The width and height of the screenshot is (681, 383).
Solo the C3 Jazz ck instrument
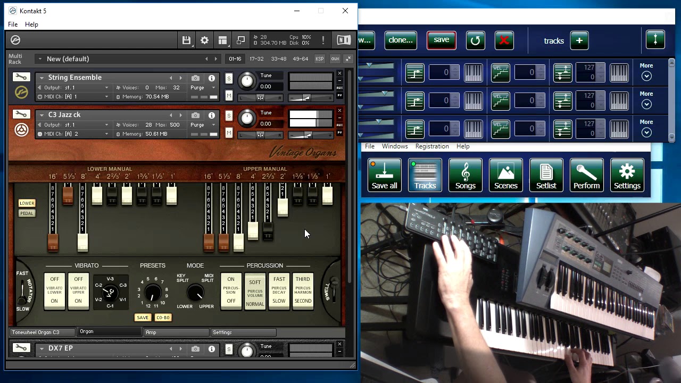click(229, 116)
